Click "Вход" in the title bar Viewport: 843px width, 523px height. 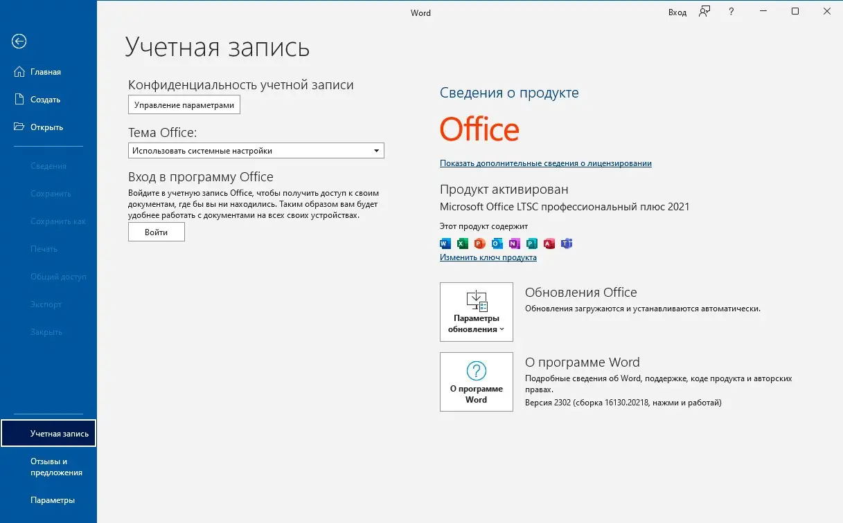[x=676, y=12]
